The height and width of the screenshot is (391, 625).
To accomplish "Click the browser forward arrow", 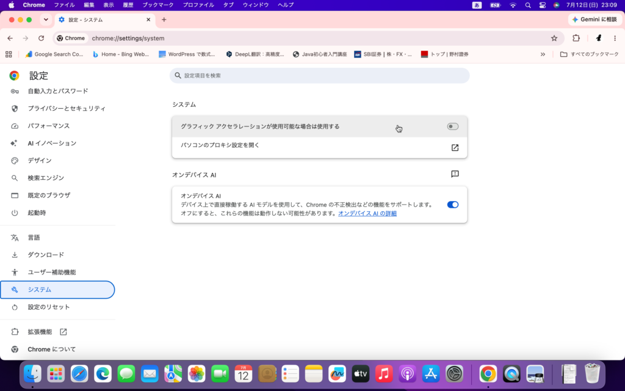I will [x=26, y=38].
